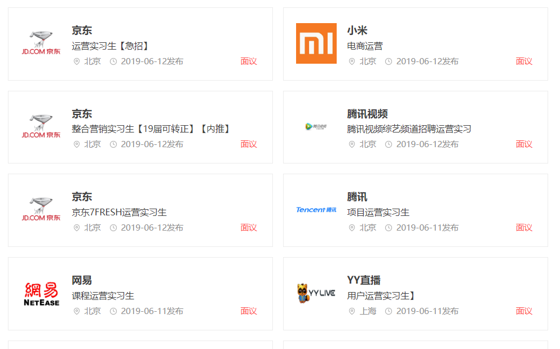Click 面议 salary in 运营实习生【急招】 card

(x=249, y=61)
